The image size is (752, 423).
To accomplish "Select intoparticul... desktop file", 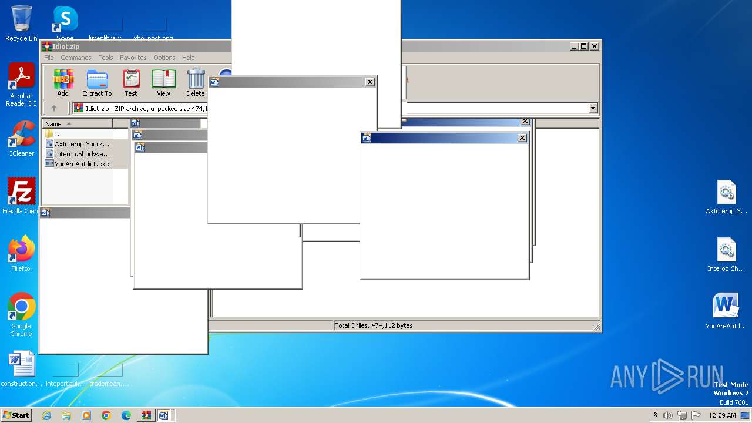I will (65, 374).
